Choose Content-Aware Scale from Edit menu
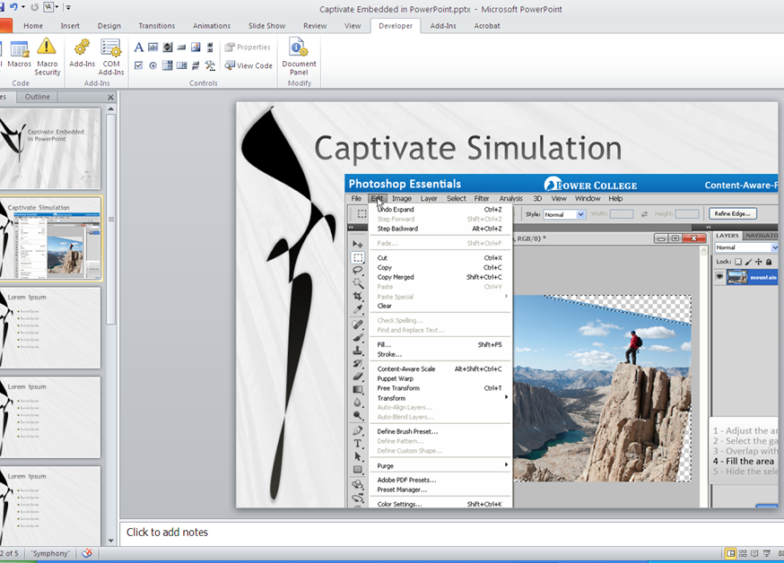Image resolution: width=784 pixels, height=563 pixels. point(405,368)
